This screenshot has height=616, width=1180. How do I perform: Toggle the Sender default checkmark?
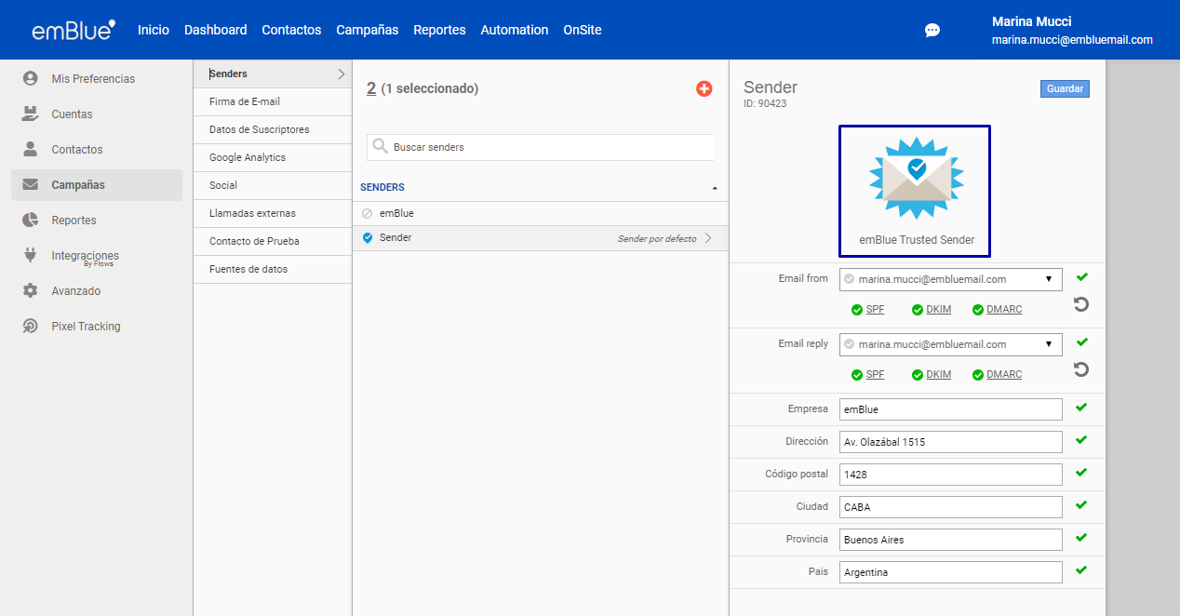(368, 238)
